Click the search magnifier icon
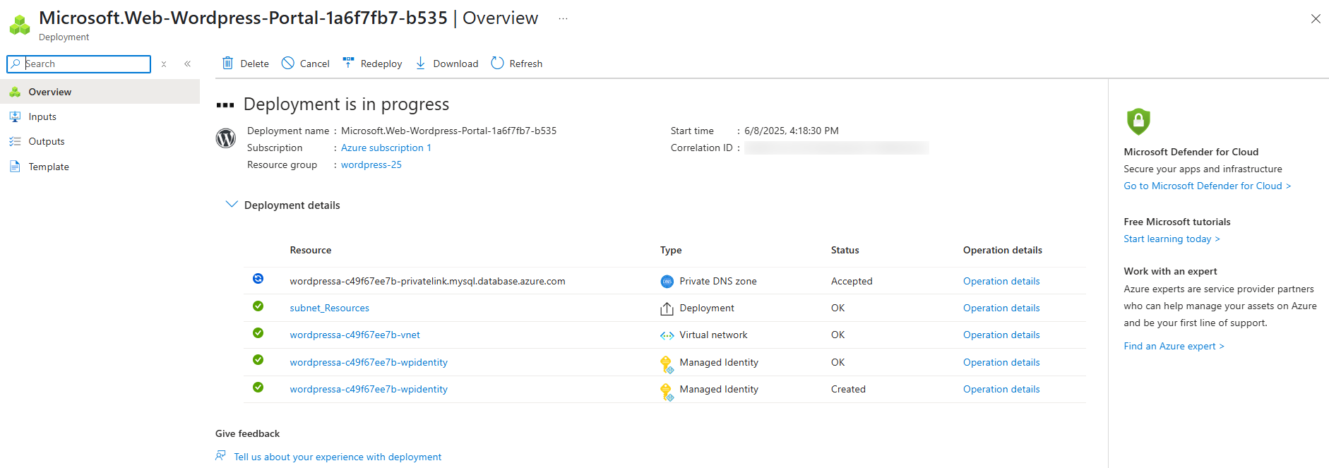The image size is (1329, 468). point(16,64)
